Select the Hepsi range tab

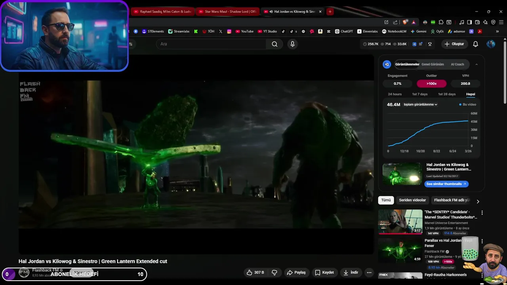tap(471, 94)
